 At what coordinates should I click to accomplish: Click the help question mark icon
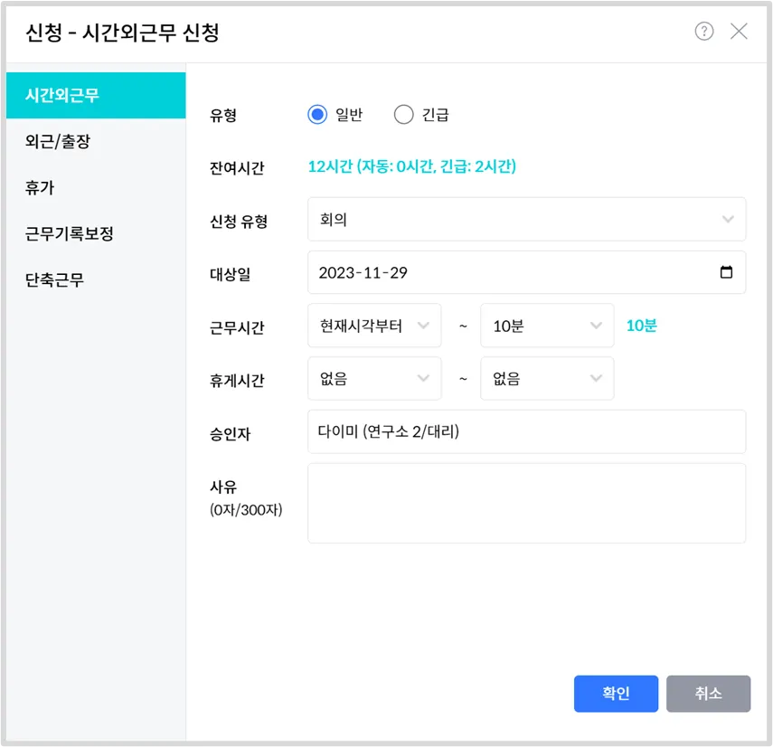pos(704,32)
